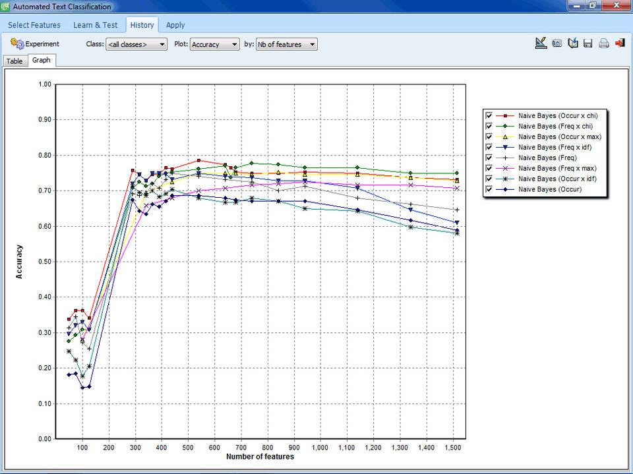Click the red arrow exit icon
The image size is (633, 474).
tap(620, 44)
